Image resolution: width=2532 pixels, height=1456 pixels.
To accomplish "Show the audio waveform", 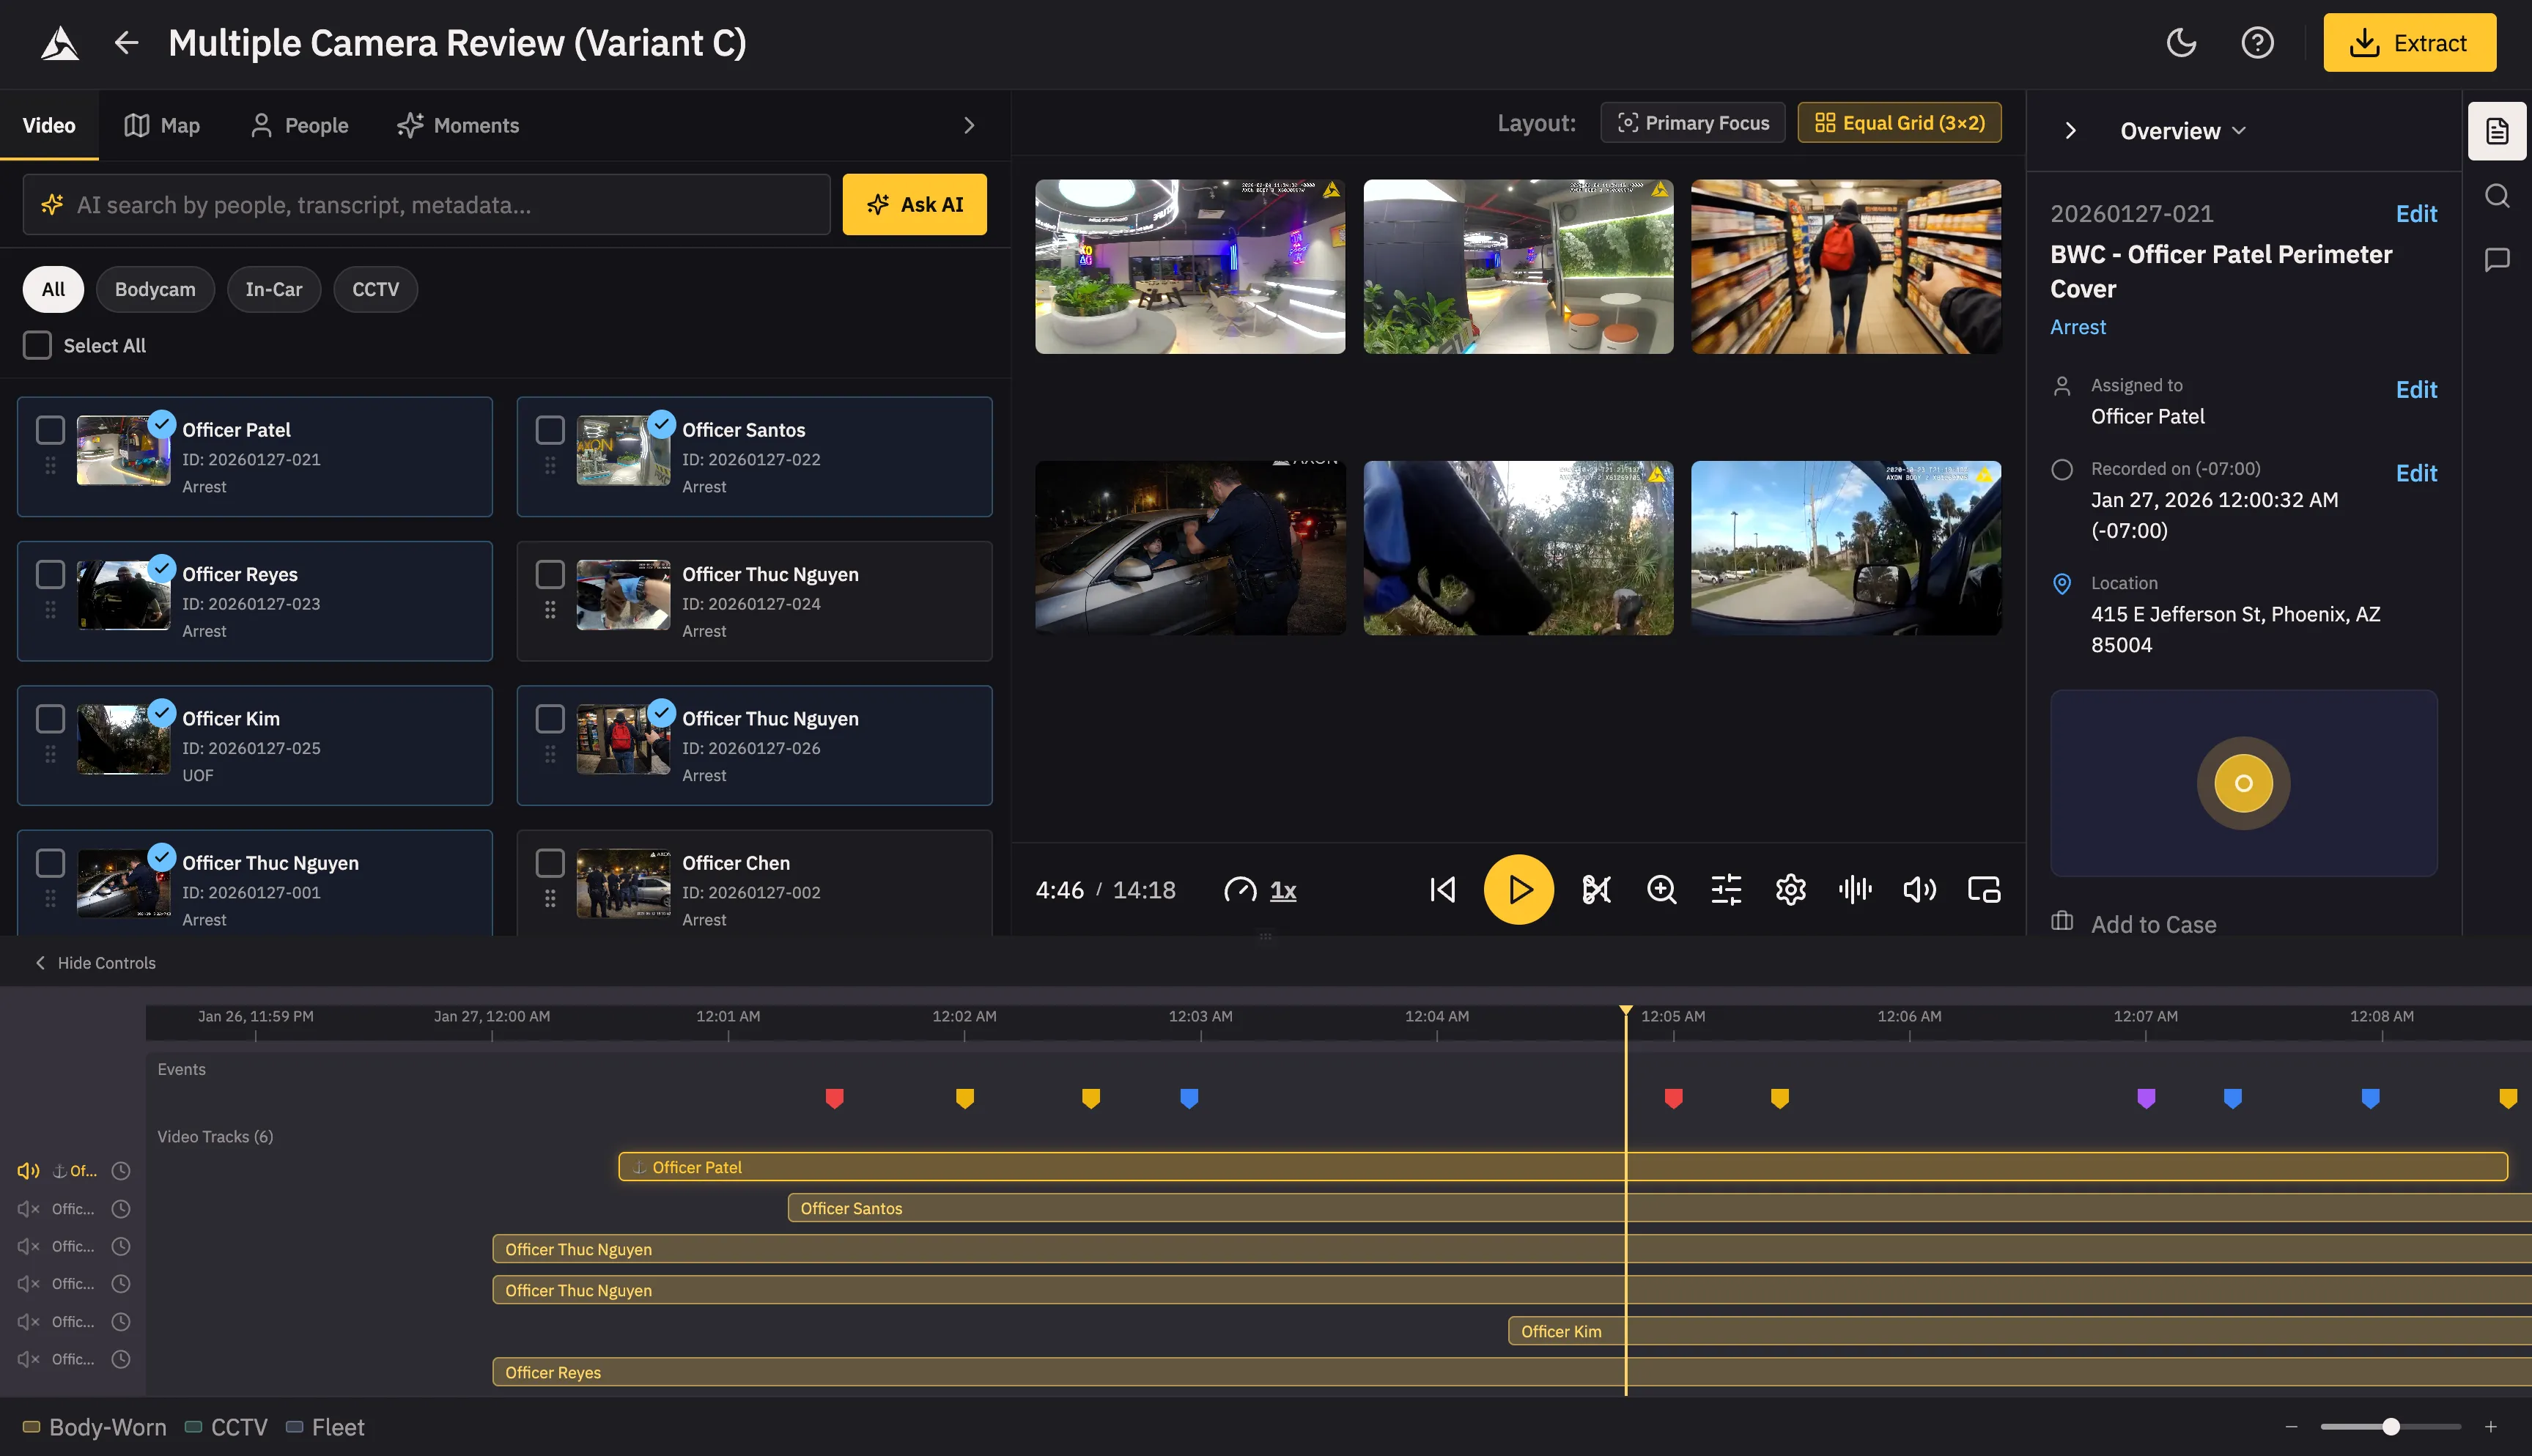I will [x=1855, y=889].
